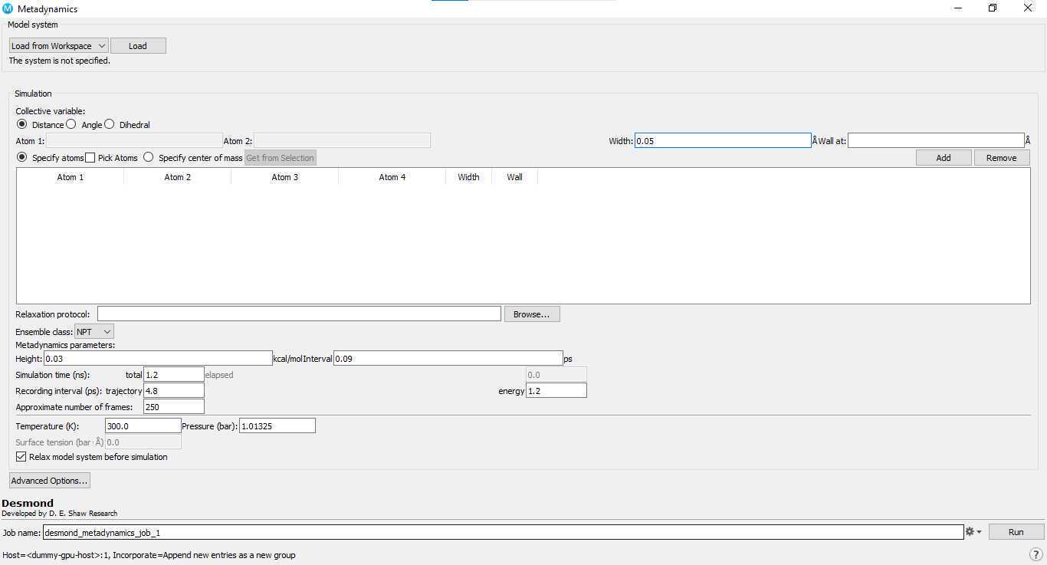Click the Interval value field
Viewport: 1047px width, 565px height.
pyautogui.click(x=448, y=359)
